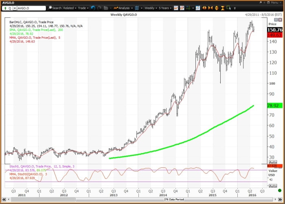The image size is (285, 204).
Task: Open the Analysis menu
Action: 122,8
